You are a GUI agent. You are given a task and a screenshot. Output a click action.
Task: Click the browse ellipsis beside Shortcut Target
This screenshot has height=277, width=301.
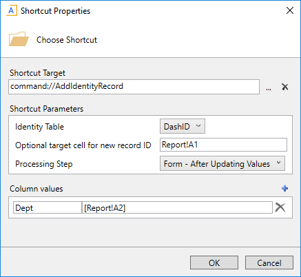pos(269,88)
